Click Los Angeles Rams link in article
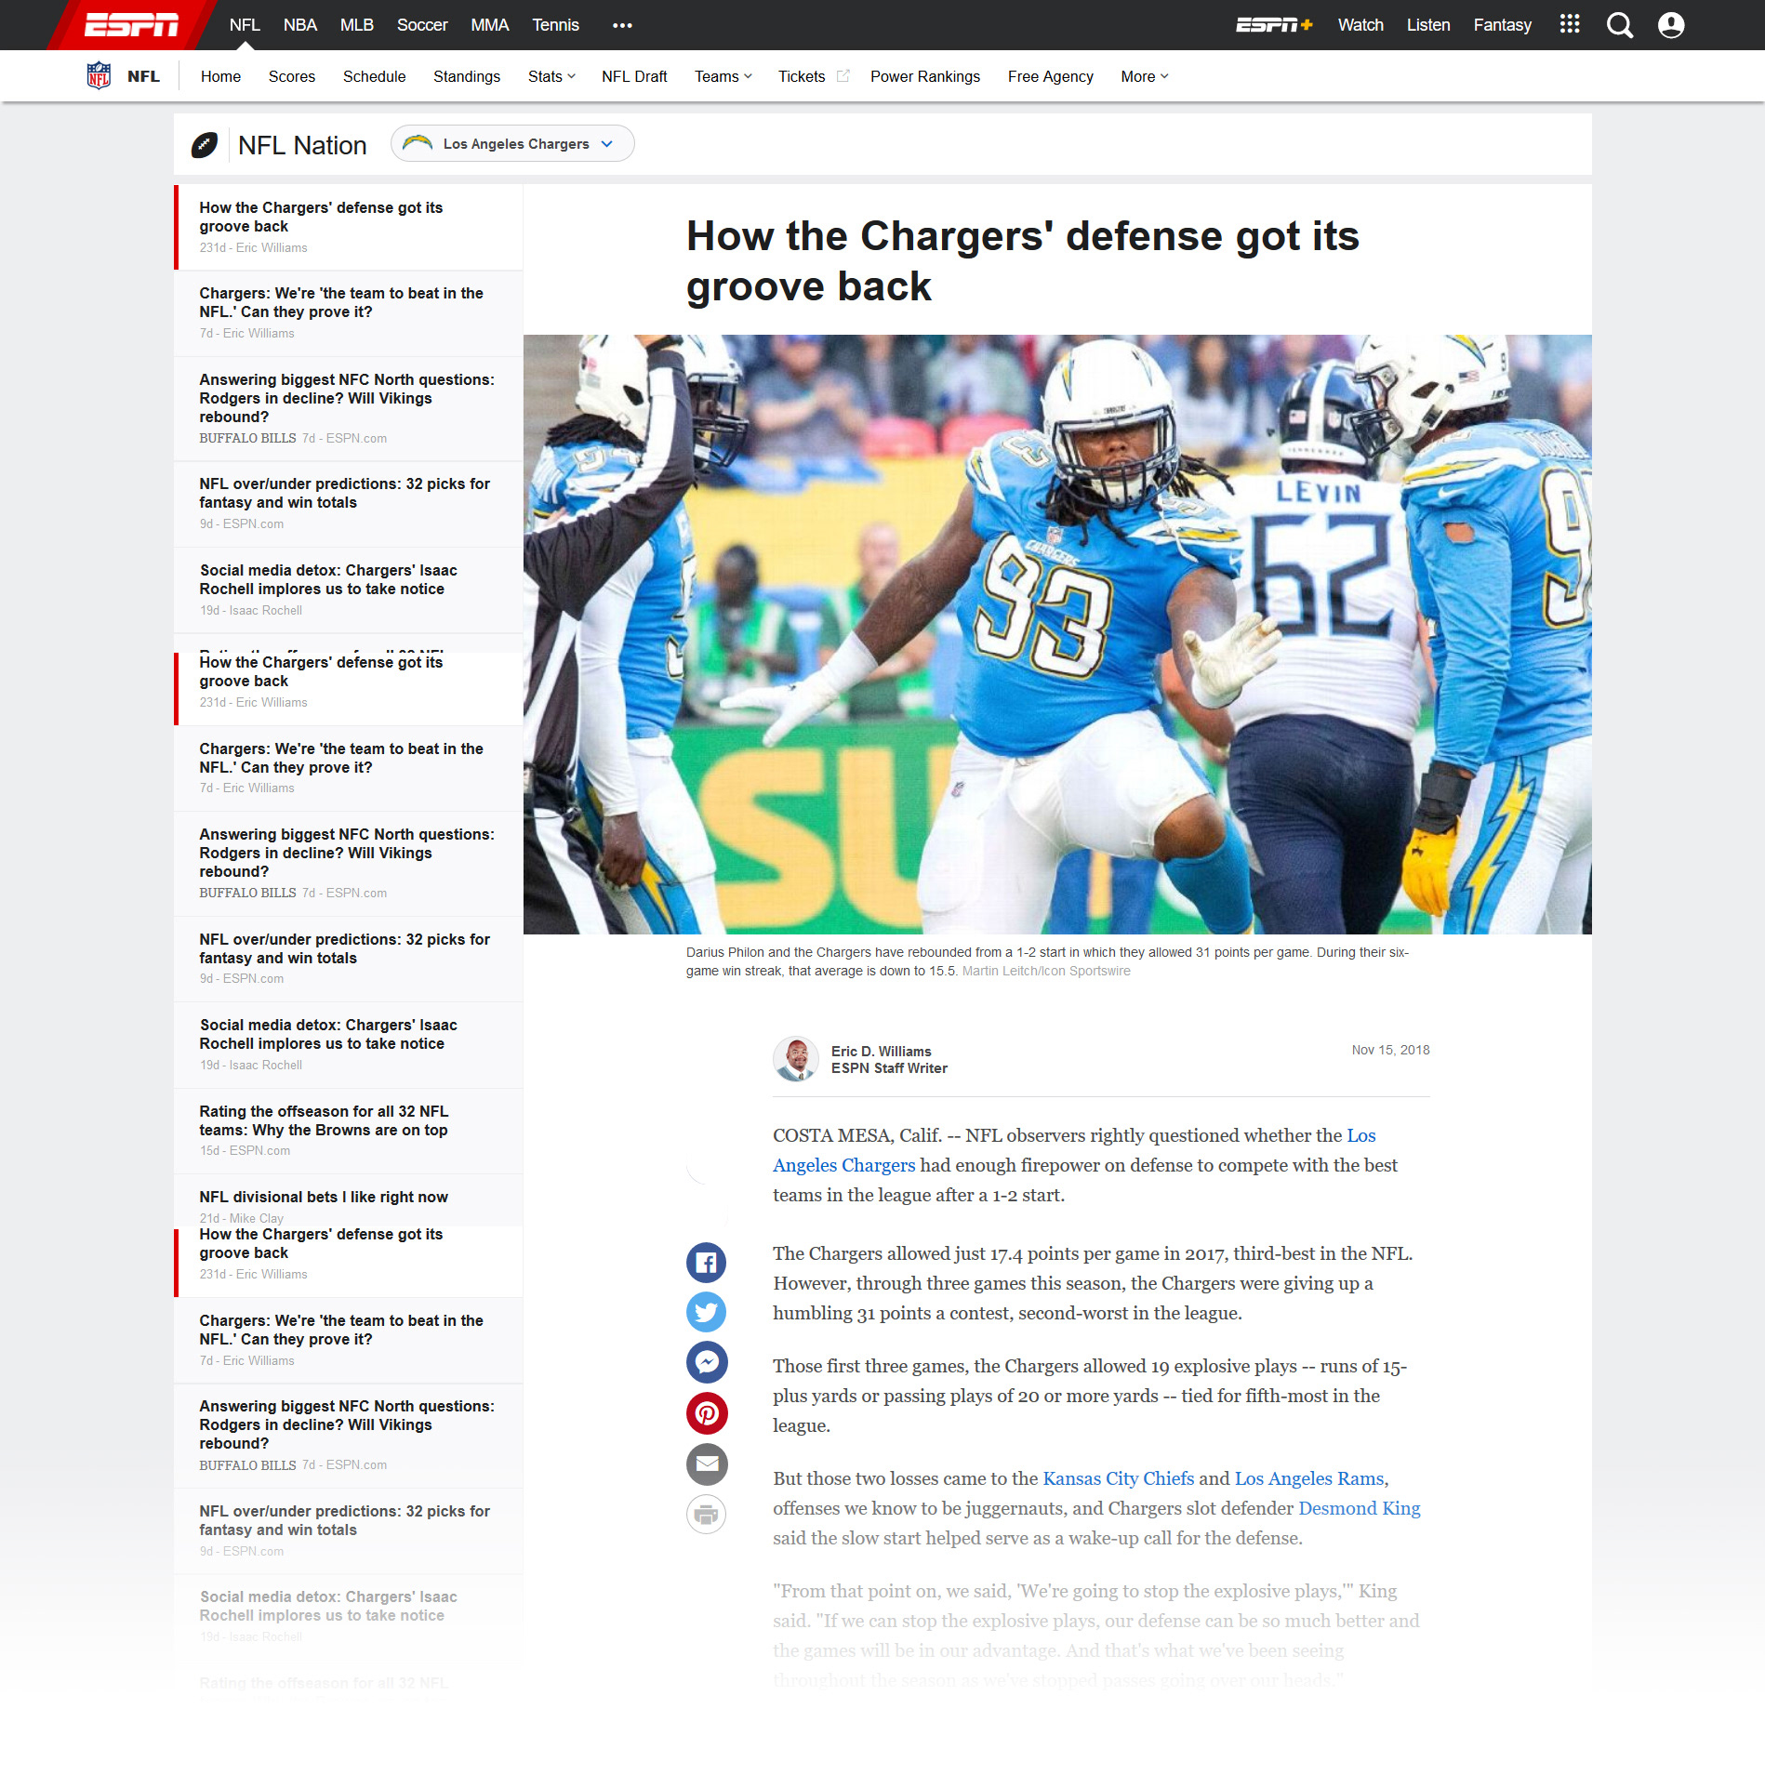Image resolution: width=1765 pixels, height=1775 pixels. (x=1309, y=1478)
